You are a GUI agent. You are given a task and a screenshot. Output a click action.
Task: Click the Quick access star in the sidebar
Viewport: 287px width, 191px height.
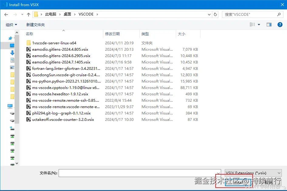pyautogui.click(x=10, y=38)
